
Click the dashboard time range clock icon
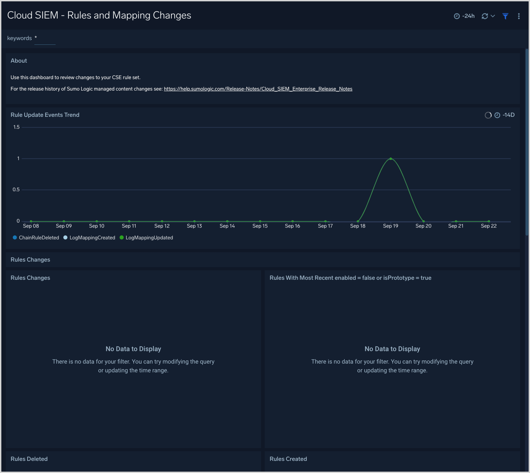pos(457,16)
